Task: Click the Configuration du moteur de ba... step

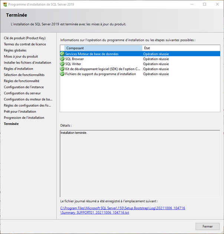Action: point(28,99)
